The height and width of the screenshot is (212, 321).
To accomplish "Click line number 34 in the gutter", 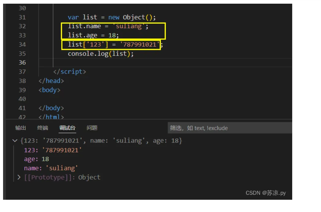I will pyautogui.click(x=22, y=44).
